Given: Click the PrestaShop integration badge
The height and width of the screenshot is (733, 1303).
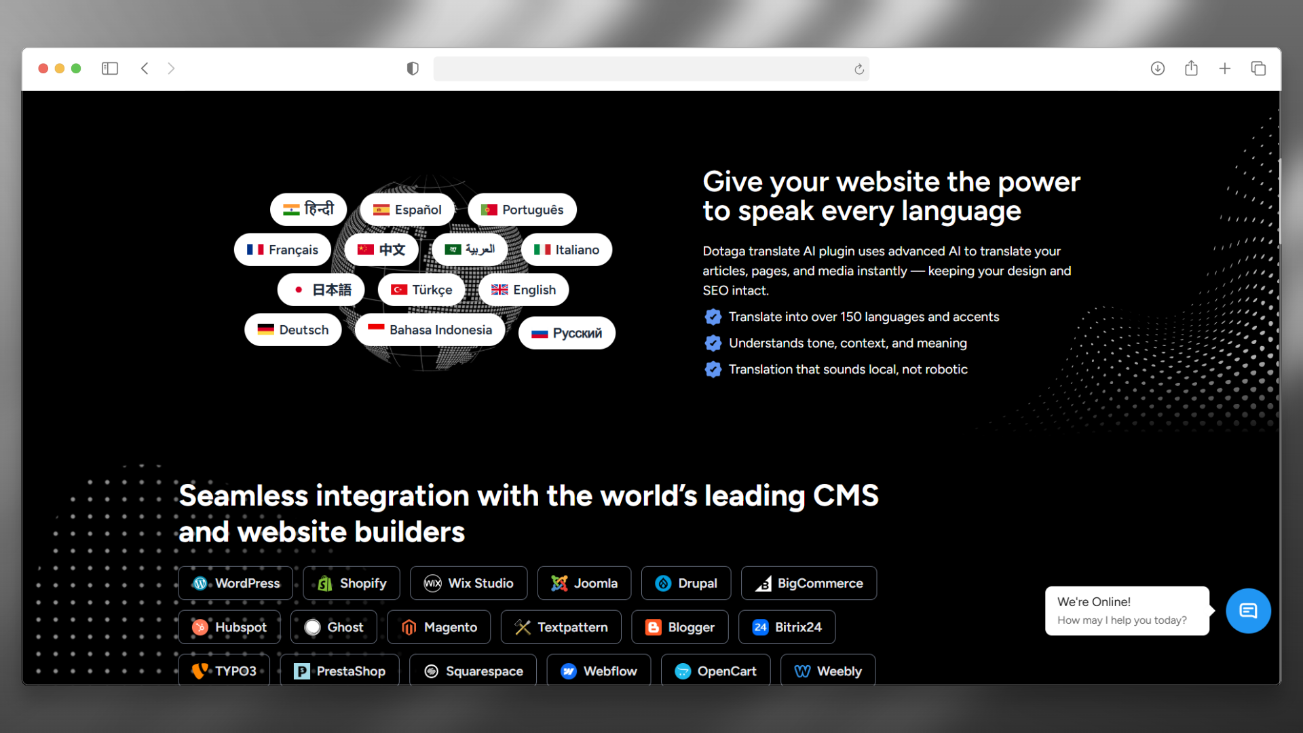Looking at the screenshot, I should 340,670.
